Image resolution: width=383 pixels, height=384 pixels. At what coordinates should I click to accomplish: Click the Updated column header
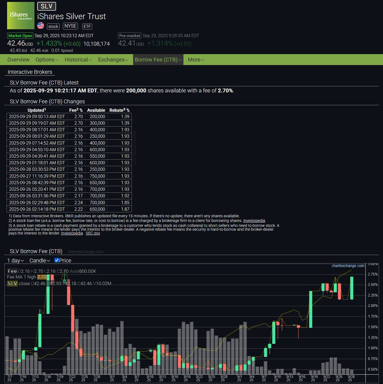click(37, 110)
